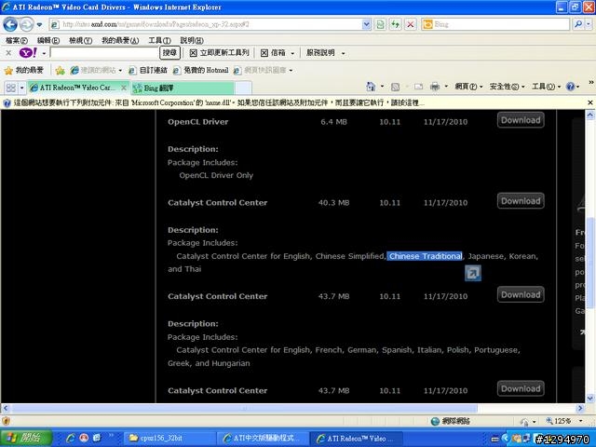Open the 我的最愛(A) menu

[120, 40]
